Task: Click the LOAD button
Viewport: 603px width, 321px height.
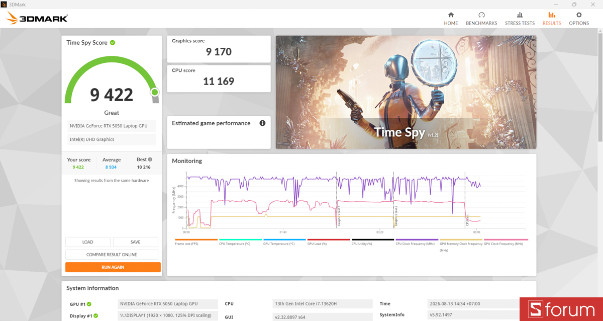Action: [88, 242]
